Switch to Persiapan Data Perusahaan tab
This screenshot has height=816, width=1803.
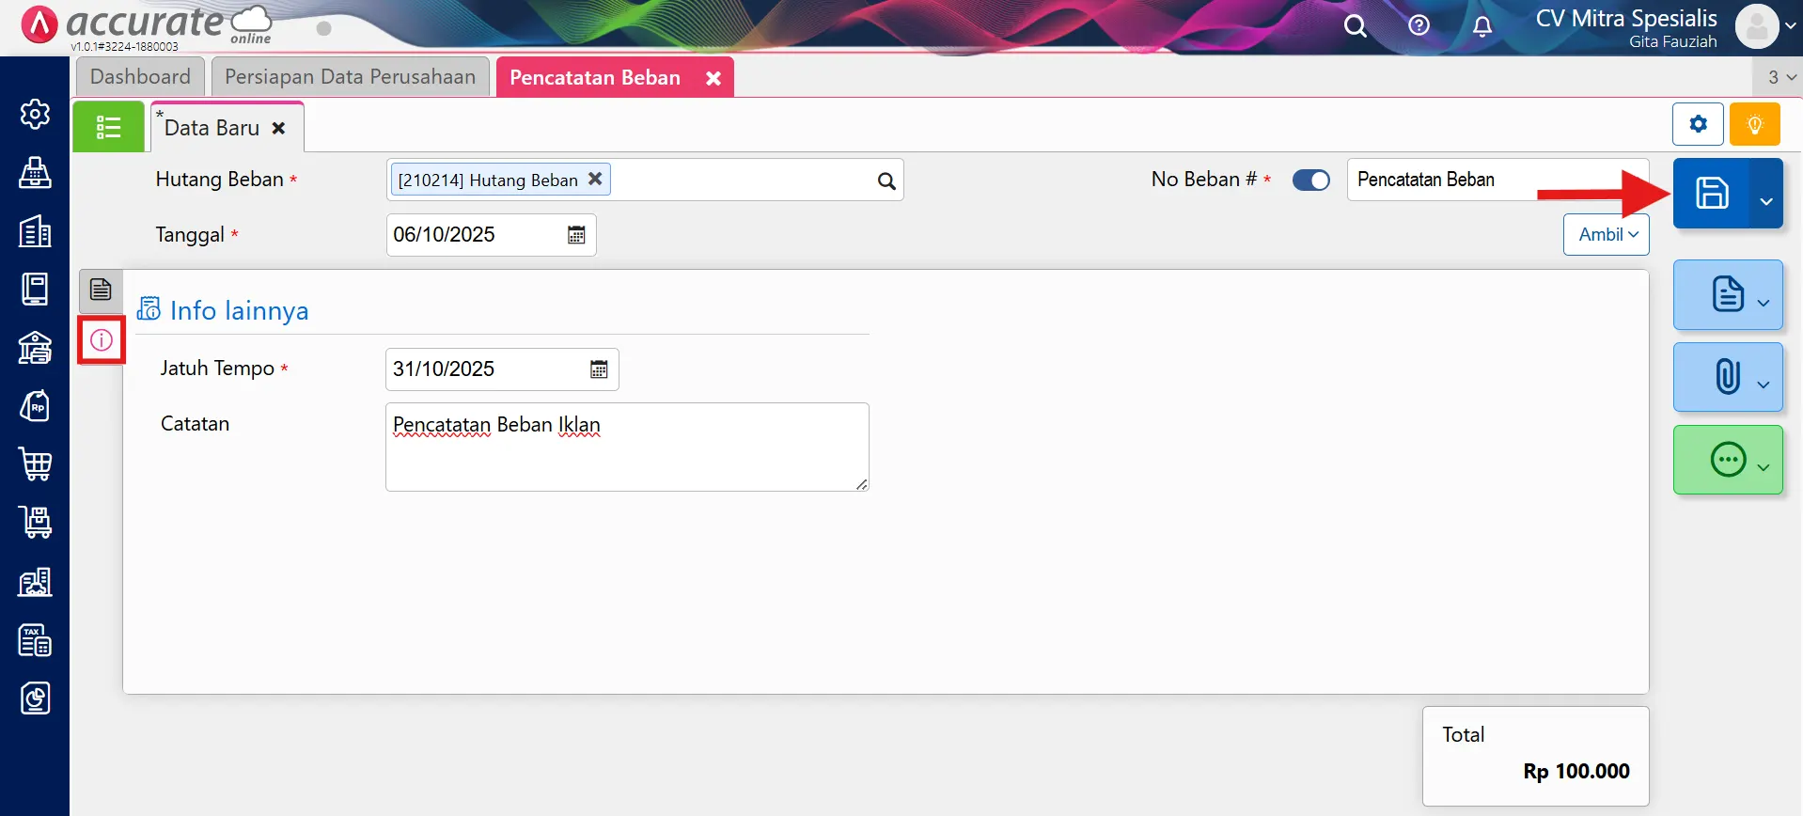click(x=350, y=77)
